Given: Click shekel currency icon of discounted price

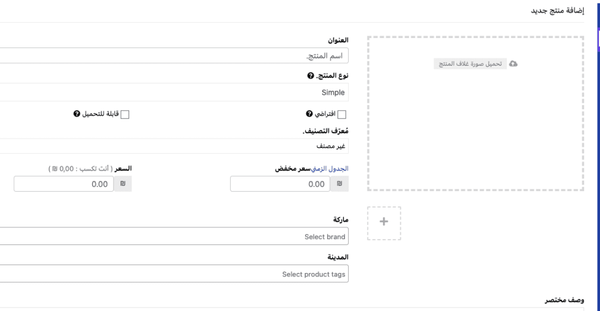Looking at the screenshot, I should (x=339, y=184).
